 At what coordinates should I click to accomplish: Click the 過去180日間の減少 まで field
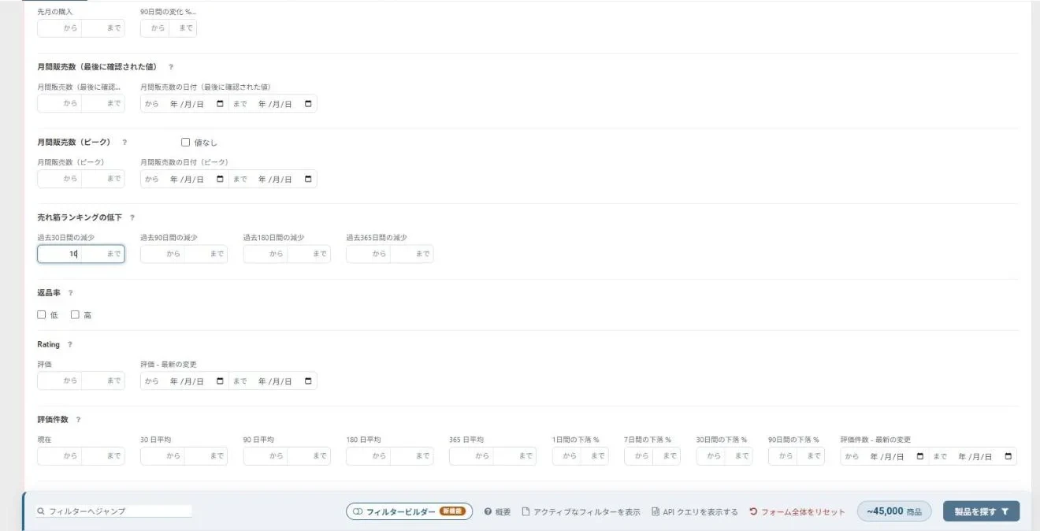pyautogui.click(x=309, y=254)
